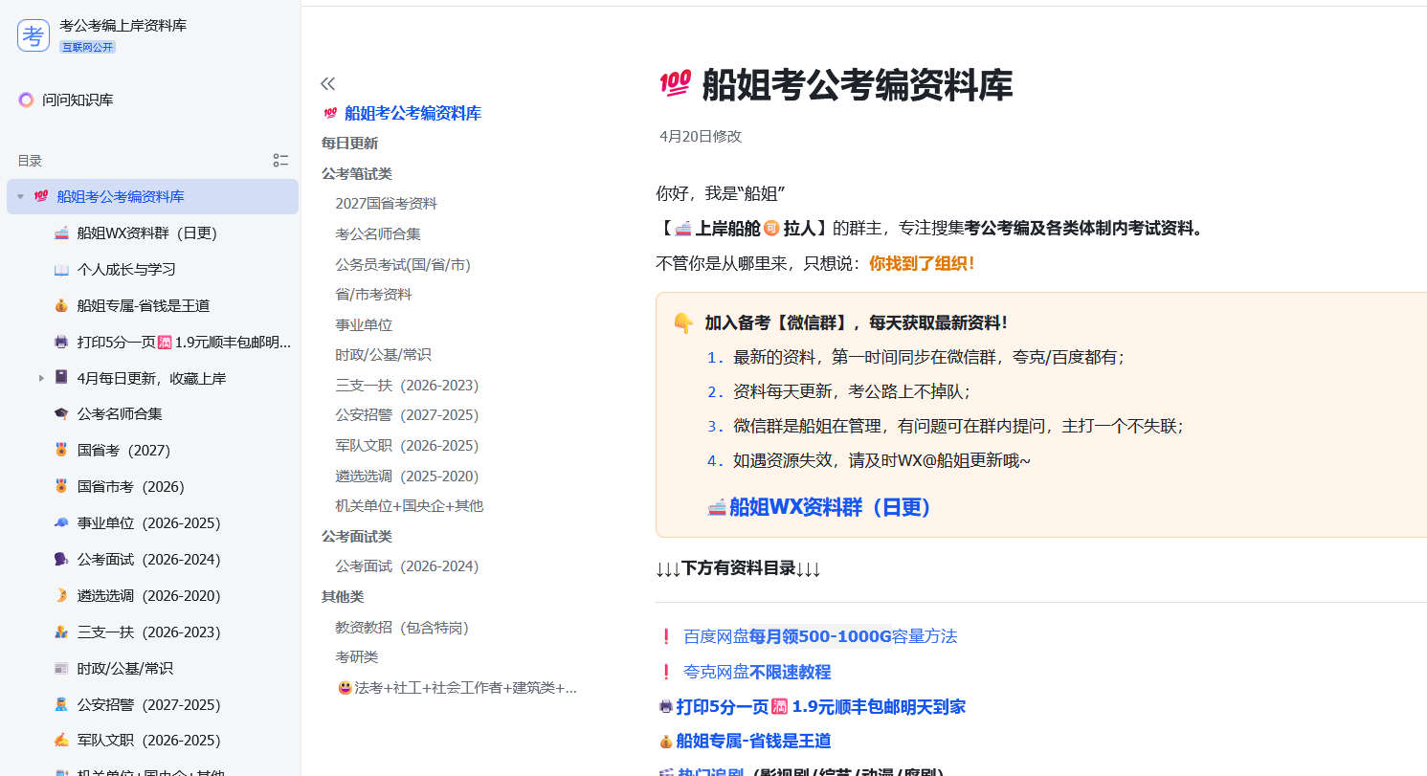
Task: Jump to 公考面试类 outline section
Action: point(357,536)
